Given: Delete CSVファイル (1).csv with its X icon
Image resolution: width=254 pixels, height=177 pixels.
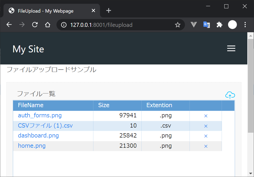Looking at the screenshot, I should tap(206, 126).
